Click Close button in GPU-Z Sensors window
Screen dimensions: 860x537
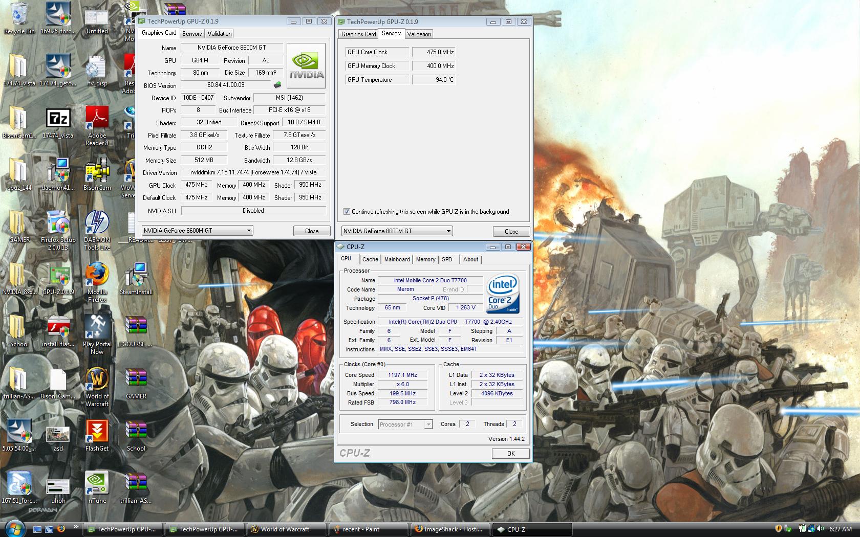[511, 232]
